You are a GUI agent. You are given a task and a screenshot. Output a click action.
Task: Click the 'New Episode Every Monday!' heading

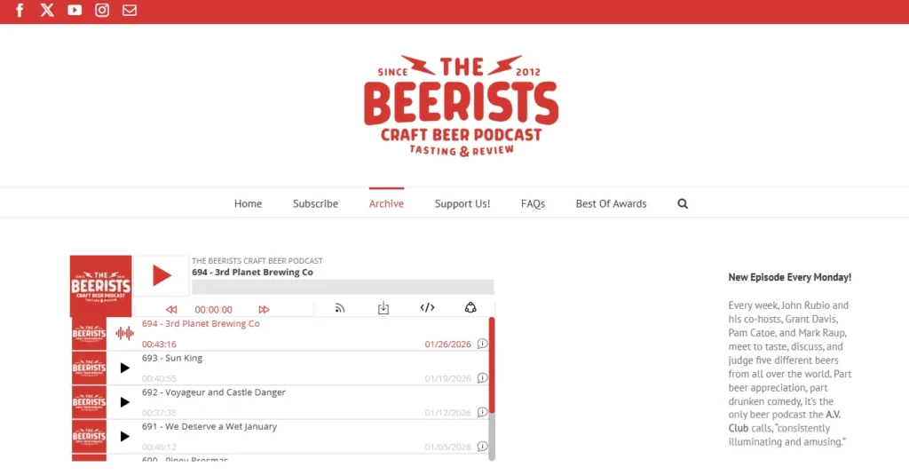click(789, 277)
